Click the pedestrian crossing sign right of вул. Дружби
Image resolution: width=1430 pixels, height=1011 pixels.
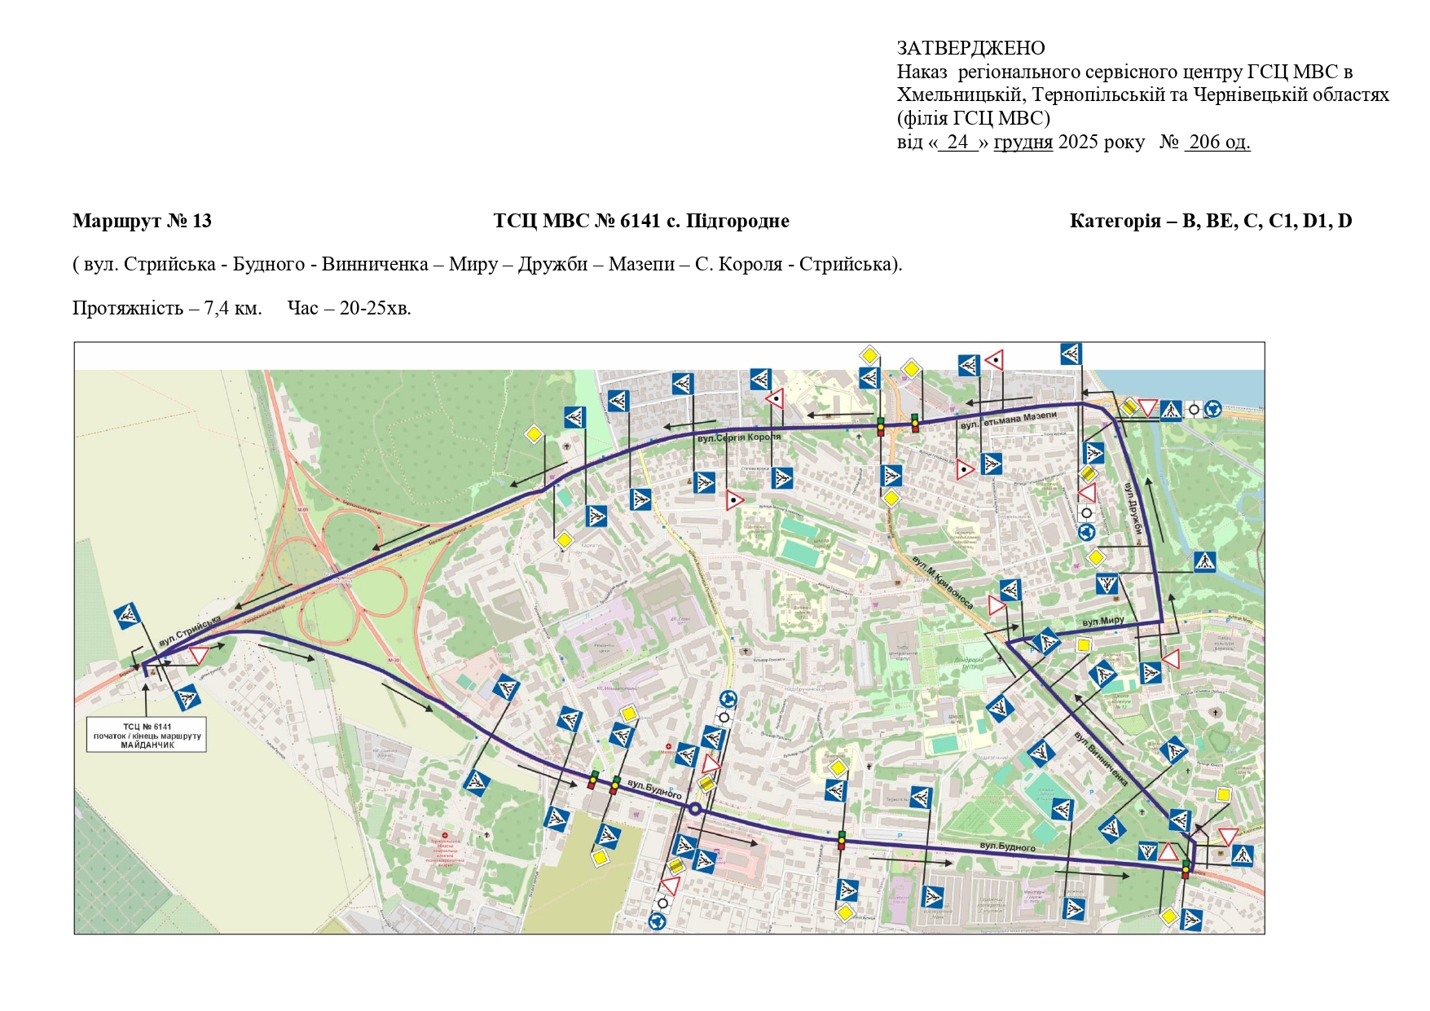(x=1204, y=561)
